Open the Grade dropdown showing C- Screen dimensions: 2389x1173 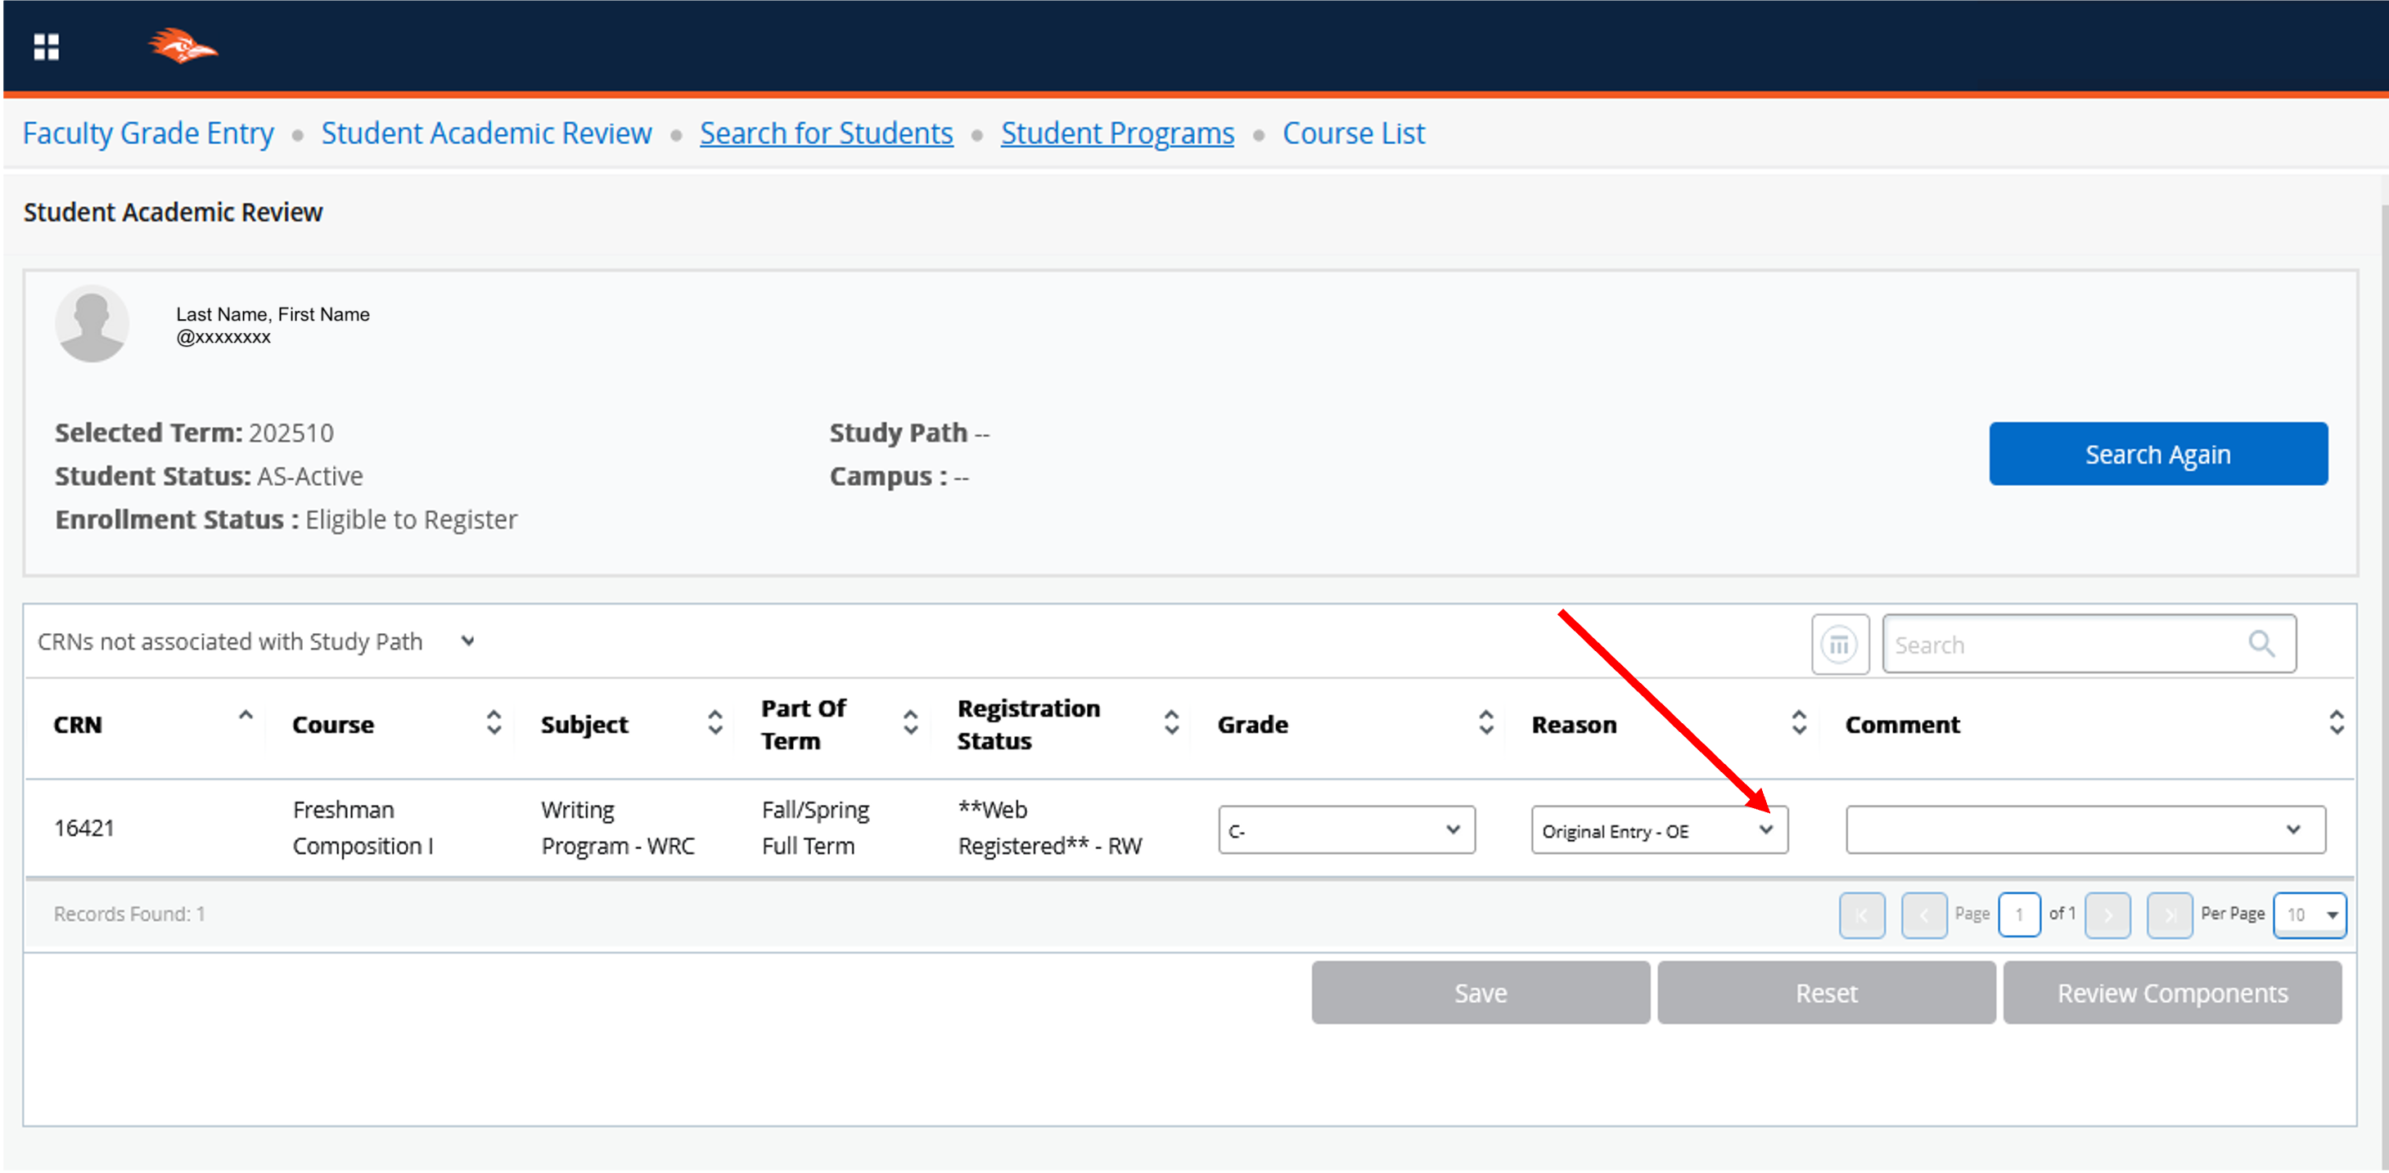(1346, 830)
